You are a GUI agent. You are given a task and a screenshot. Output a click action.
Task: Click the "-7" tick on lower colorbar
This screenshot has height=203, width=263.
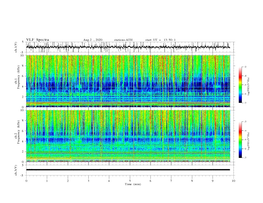coord(245,158)
